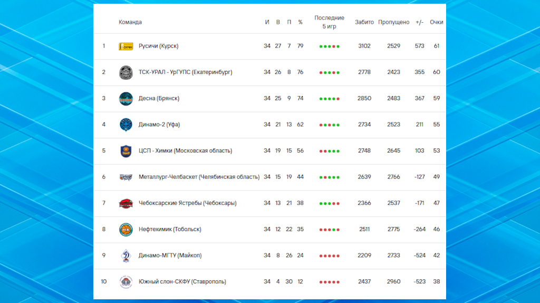
Task: Click the Последние 5 игр header
Action: click(x=329, y=22)
